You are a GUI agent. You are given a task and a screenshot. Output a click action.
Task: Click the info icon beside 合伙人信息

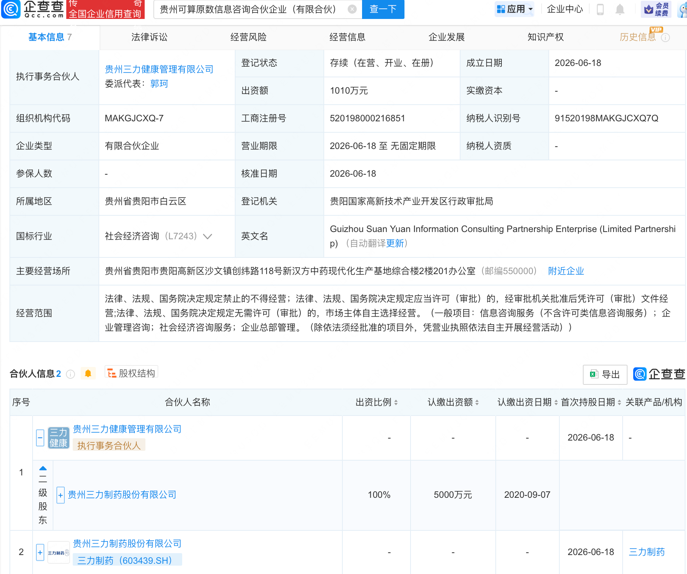(70, 374)
